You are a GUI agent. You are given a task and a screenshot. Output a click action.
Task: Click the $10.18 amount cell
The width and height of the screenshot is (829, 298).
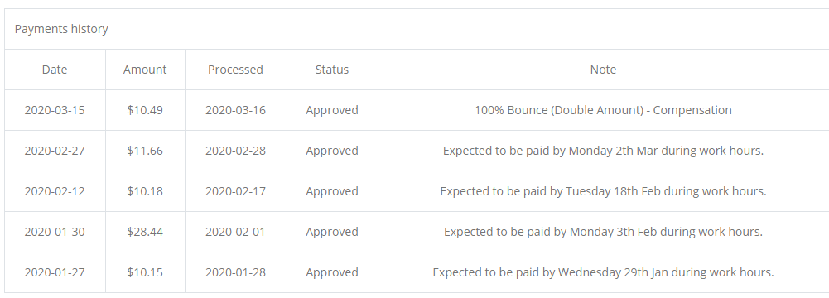click(x=145, y=191)
